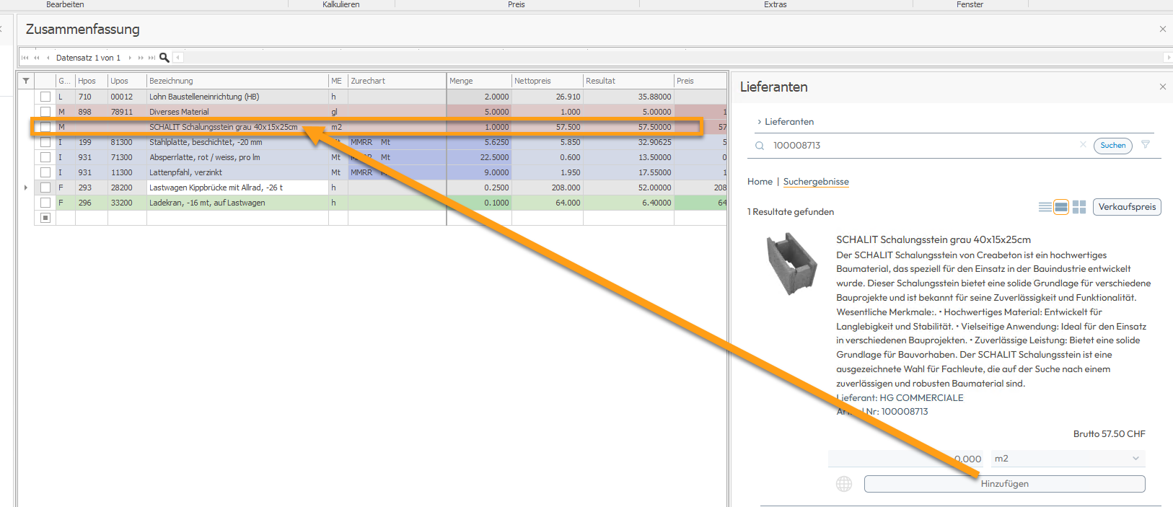
Task: Open the m2 unit dropdown
Action: pyautogui.click(x=1068, y=459)
